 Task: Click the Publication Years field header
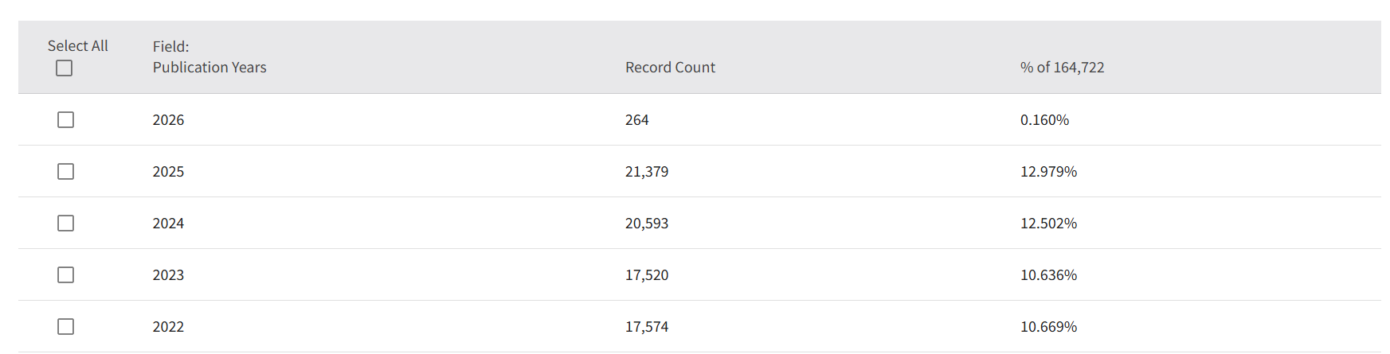(x=209, y=68)
